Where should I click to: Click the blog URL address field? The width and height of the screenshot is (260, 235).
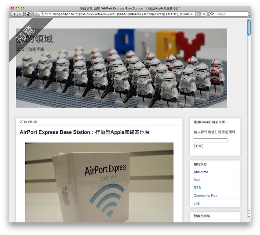(119, 14)
